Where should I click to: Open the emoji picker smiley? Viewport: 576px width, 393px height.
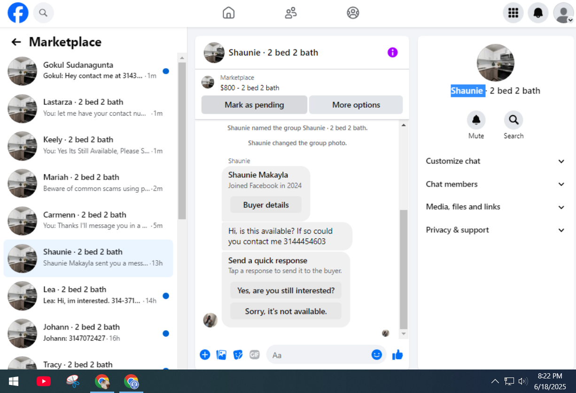pyautogui.click(x=377, y=354)
